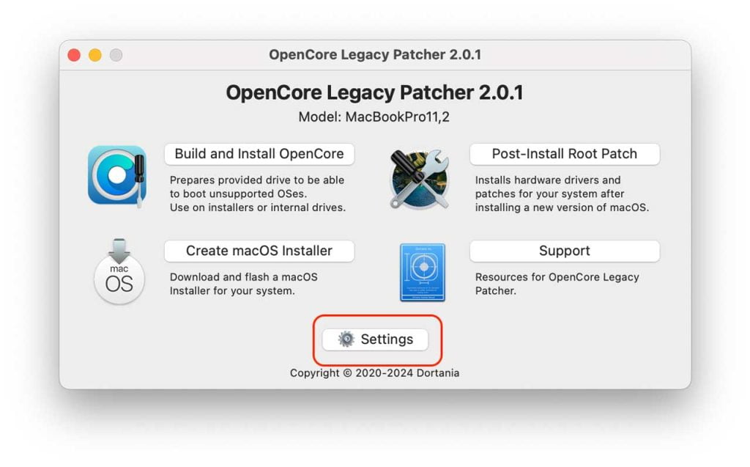Click the 'Download and flash a macOS' description

tap(243, 284)
